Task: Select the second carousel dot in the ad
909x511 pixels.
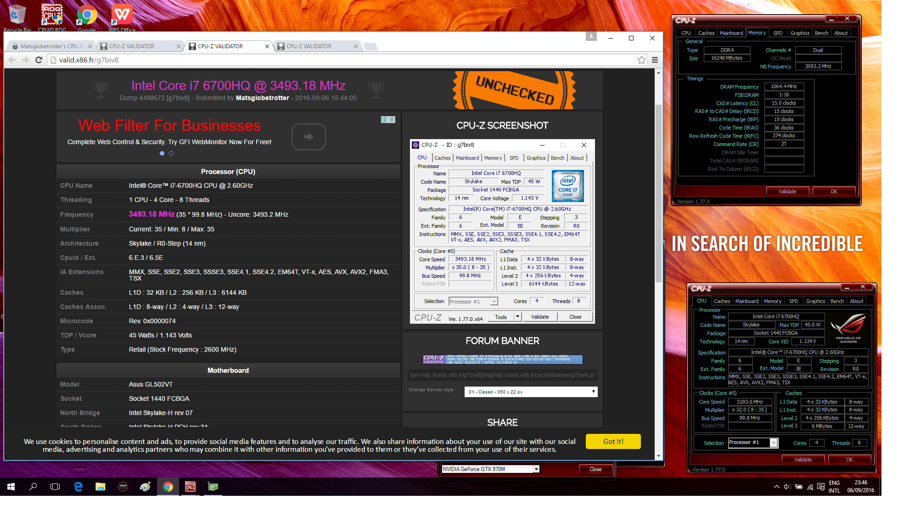Action: tap(171, 153)
